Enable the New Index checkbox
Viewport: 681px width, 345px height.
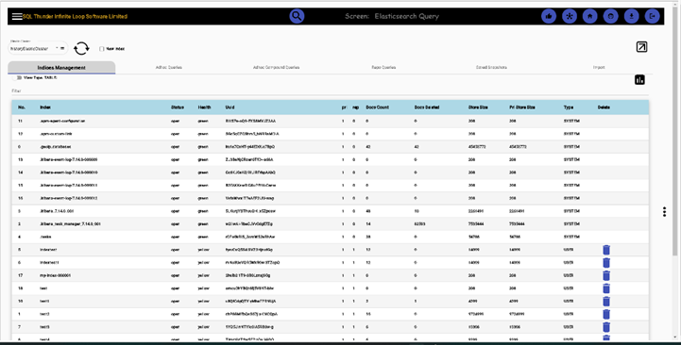point(102,49)
